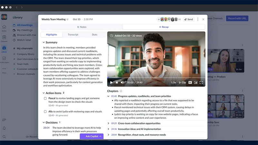Select the Highlights tab

(x=52, y=34)
